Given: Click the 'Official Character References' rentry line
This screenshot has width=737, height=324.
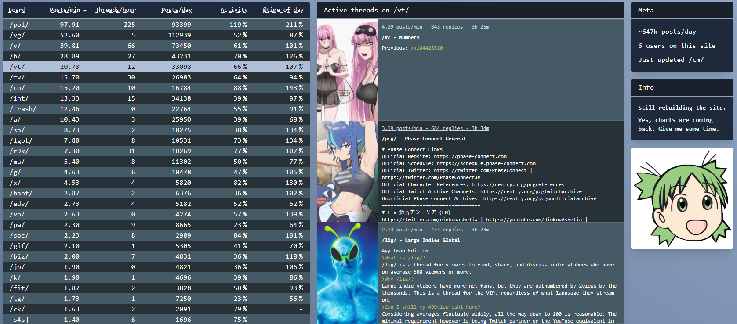Looking at the screenshot, I should [x=473, y=184].
